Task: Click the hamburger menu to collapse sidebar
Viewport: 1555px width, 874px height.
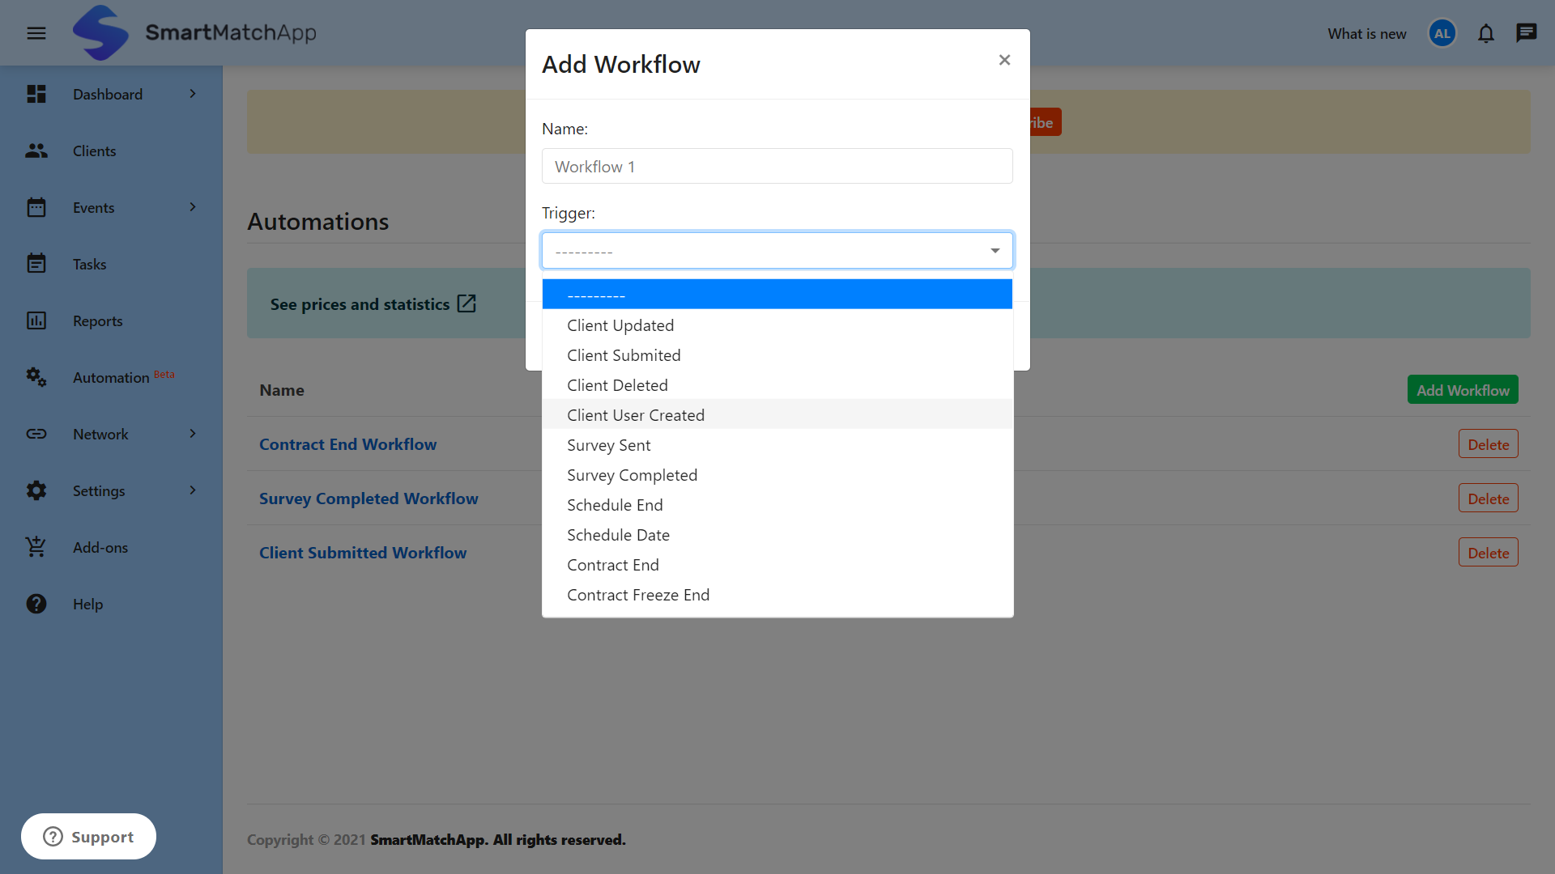Action: 36,33
